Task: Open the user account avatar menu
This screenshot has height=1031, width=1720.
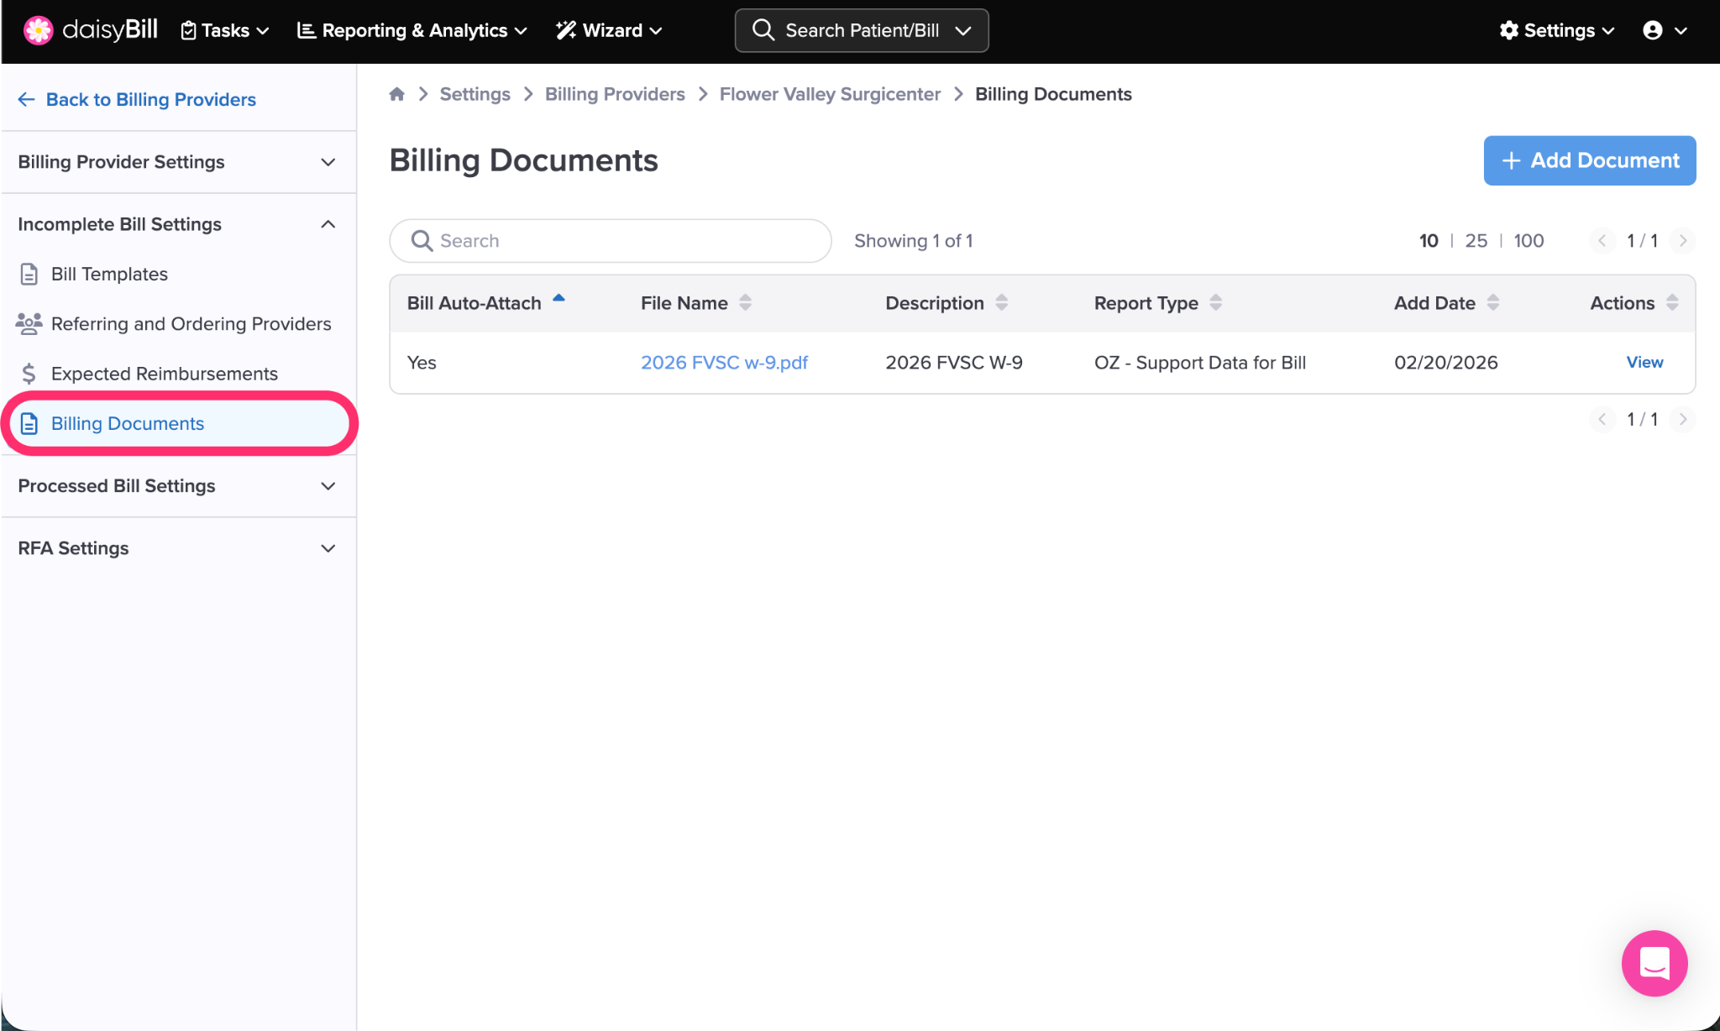Action: [1653, 30]
